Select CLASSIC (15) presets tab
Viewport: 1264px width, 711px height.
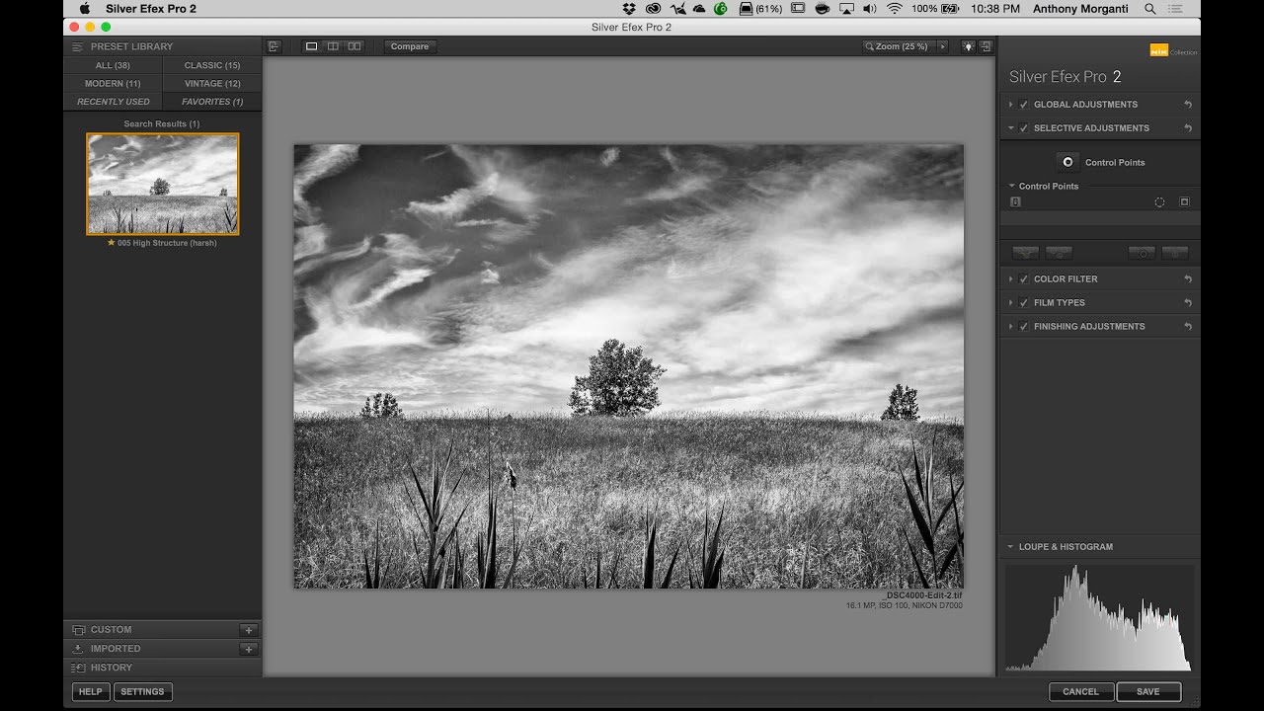click(212, 65)
